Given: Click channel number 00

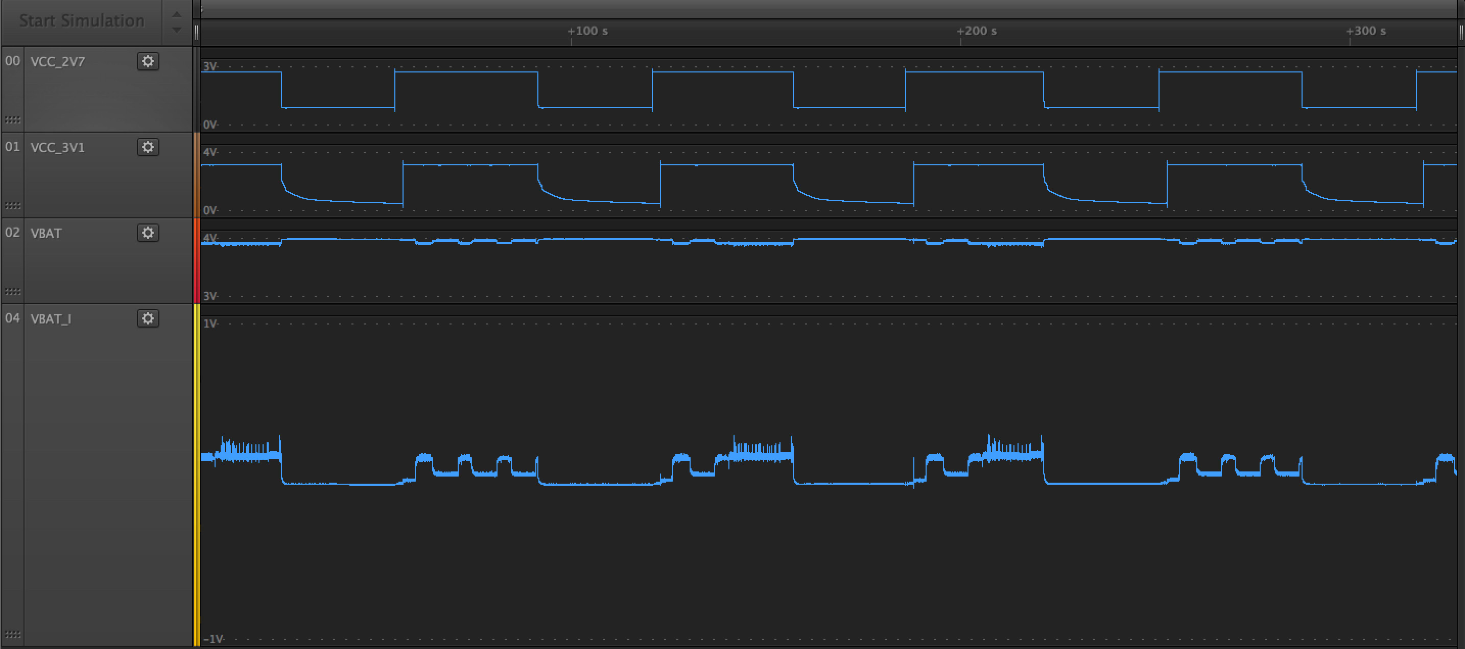Looking at the screenshot, I should pos(12,61).
